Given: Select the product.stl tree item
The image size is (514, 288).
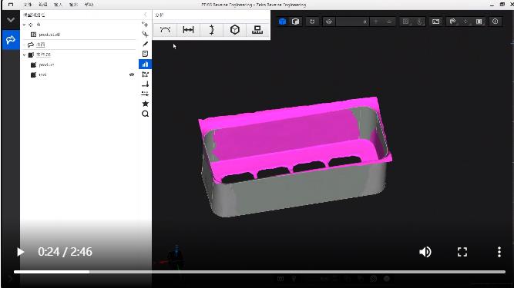Looking at the screenshot, I should point(49,35).
